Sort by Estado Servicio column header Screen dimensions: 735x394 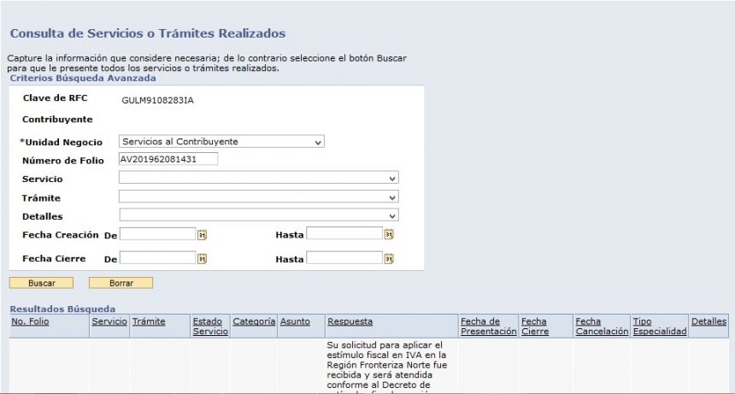click(x=208, y=326)
